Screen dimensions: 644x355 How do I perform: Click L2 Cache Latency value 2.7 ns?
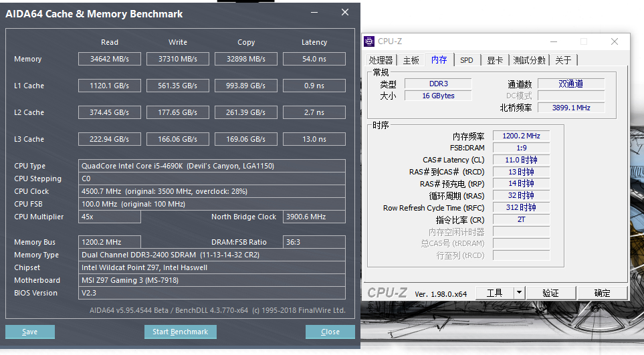click(314, 112)
